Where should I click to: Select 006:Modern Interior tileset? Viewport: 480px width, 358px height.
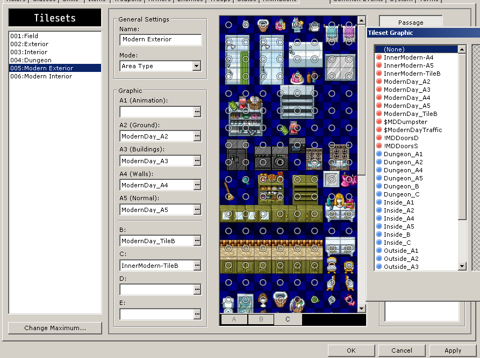coord(55,76)
